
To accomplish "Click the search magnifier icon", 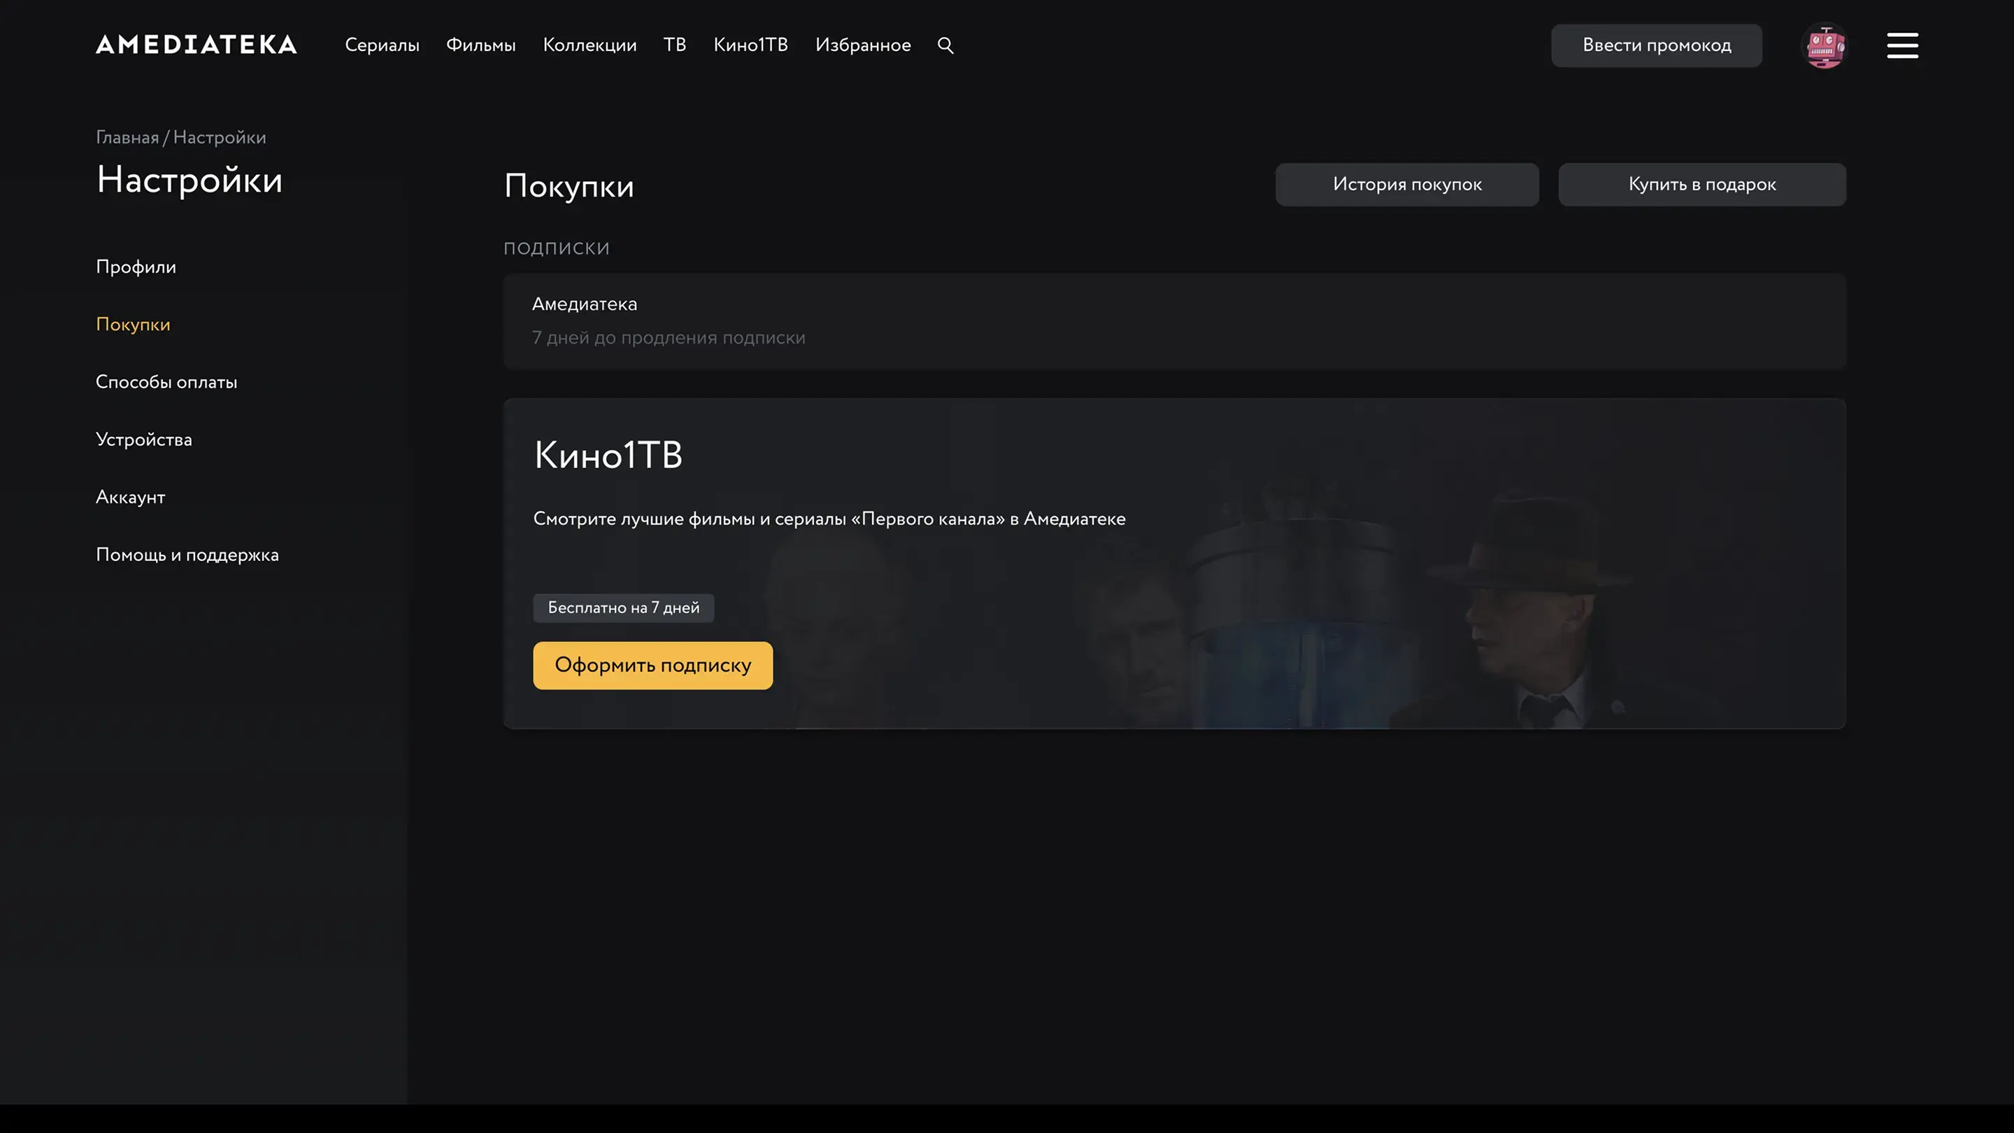I will (945, 45).
